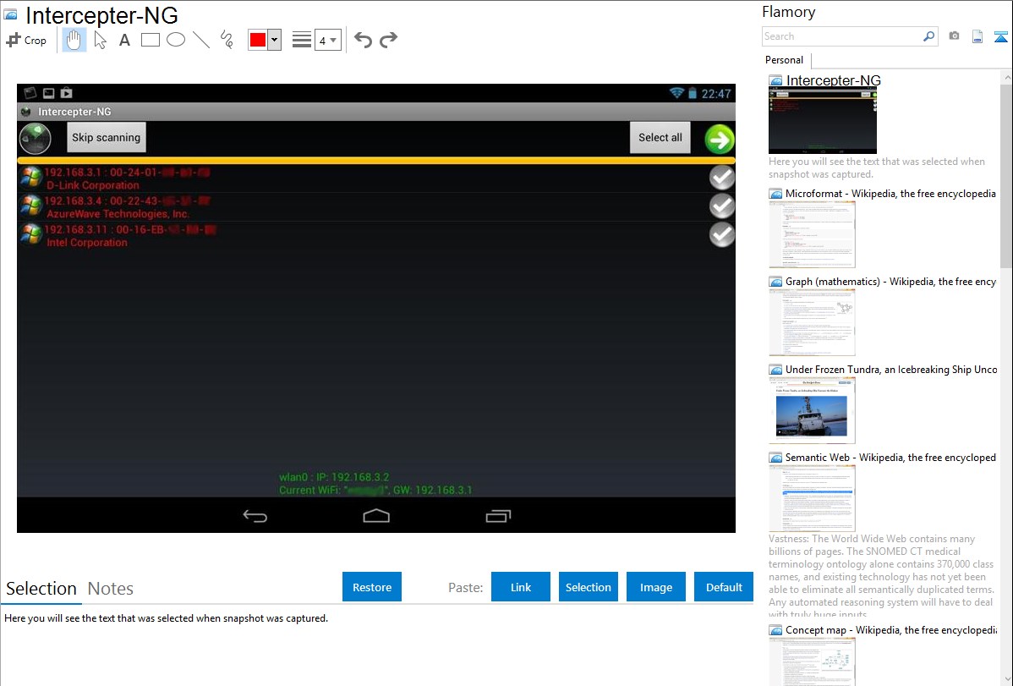Click Windows icon beside Intel Corporation
Screen dimensions: 1013x686
tap(30, 234)
